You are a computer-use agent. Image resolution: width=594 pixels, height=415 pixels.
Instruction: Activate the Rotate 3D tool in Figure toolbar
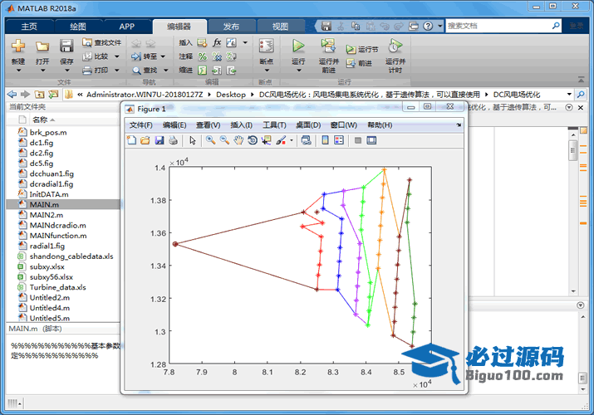252,140
